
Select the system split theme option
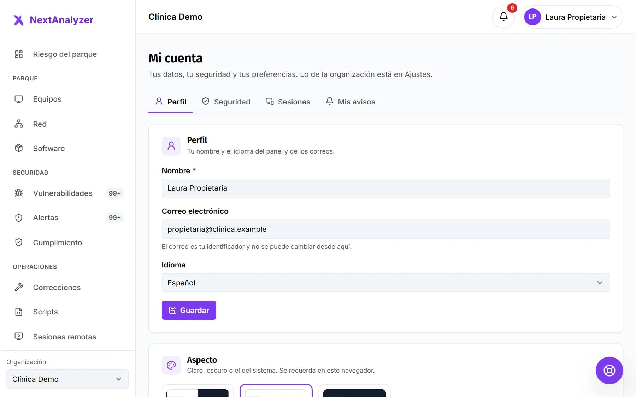[x=198, y=391]
